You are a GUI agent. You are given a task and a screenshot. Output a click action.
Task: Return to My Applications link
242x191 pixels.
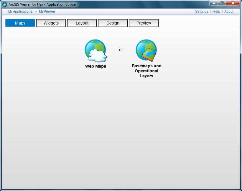[x=20, y=12]
